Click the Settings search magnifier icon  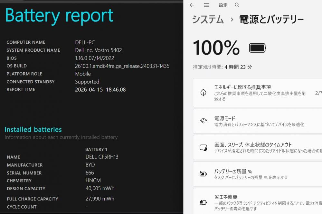pyautogui.click(x=237, y=5)
